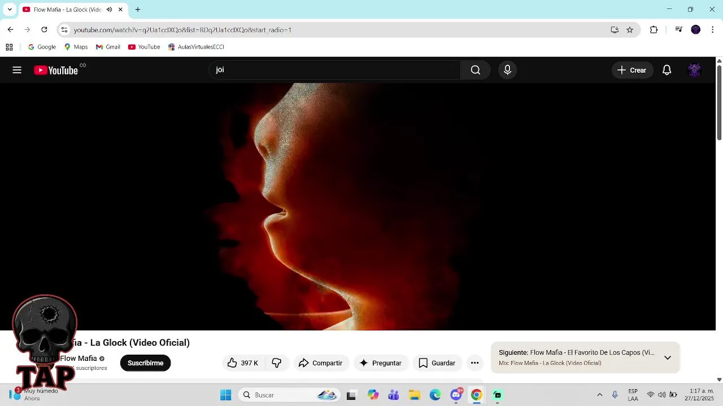
Task: Expand the Siguiente mix playlist panel
Action: tap(668, 358)
